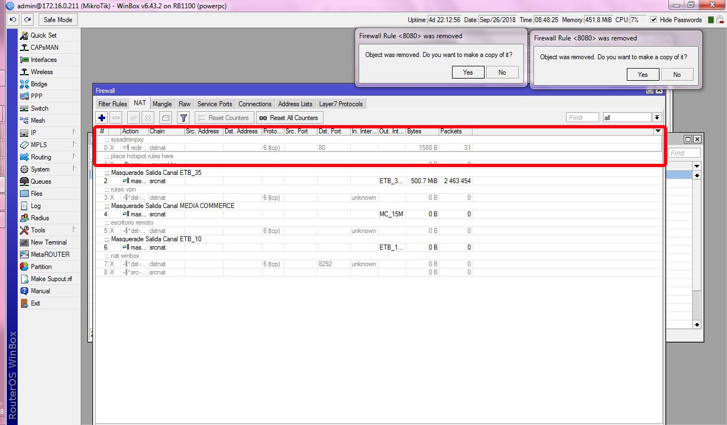
Task: Expand the MPLS submenu arrow
Action: pyautogui.click(x=74, y=144)
